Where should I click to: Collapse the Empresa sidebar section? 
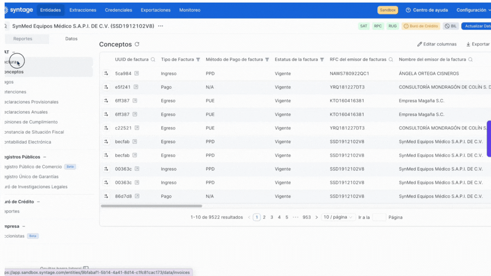pos(23,226)
